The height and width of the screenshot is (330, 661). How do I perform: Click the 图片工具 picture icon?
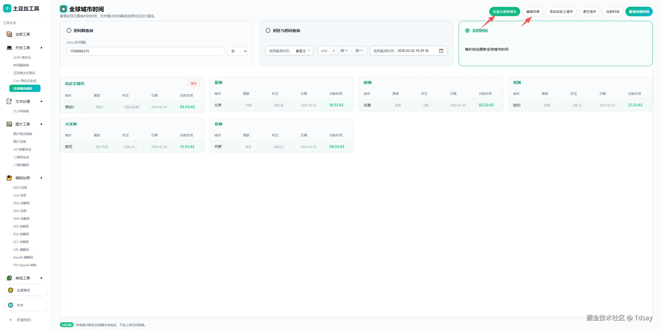[9, 124]
